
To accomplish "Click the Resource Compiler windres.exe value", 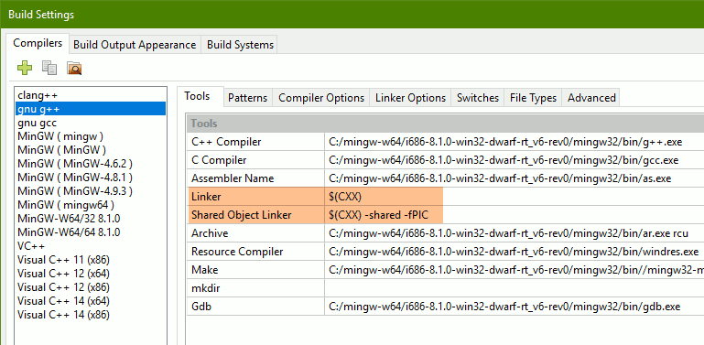I will click(x=514, y=252).
